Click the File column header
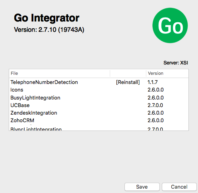Viewport: 198px width, 193px height. coord(60,73)
